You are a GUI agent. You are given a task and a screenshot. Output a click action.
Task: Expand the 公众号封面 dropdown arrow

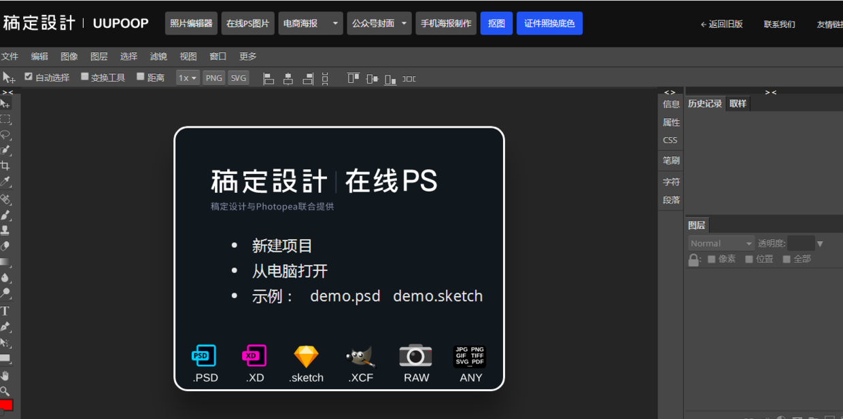click(405, 23)
